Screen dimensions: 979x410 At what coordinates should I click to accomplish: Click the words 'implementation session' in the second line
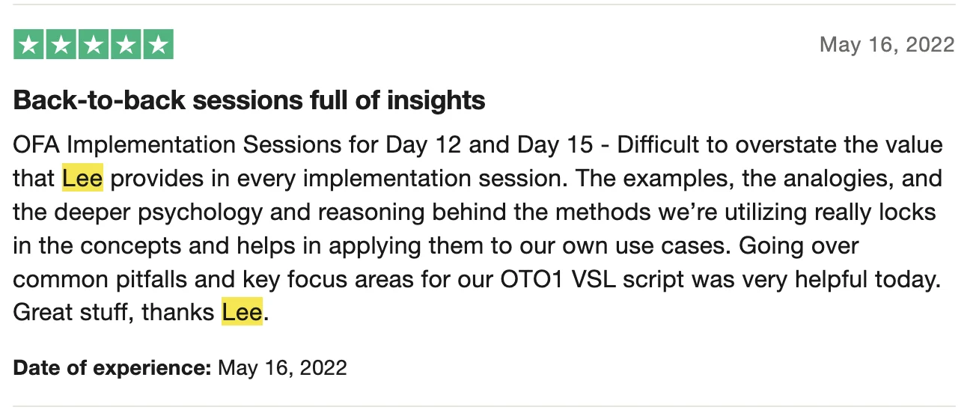pos(437,179)
